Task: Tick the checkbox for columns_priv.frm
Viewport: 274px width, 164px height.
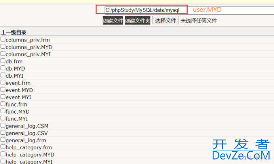Action: (x=3, y=39)
